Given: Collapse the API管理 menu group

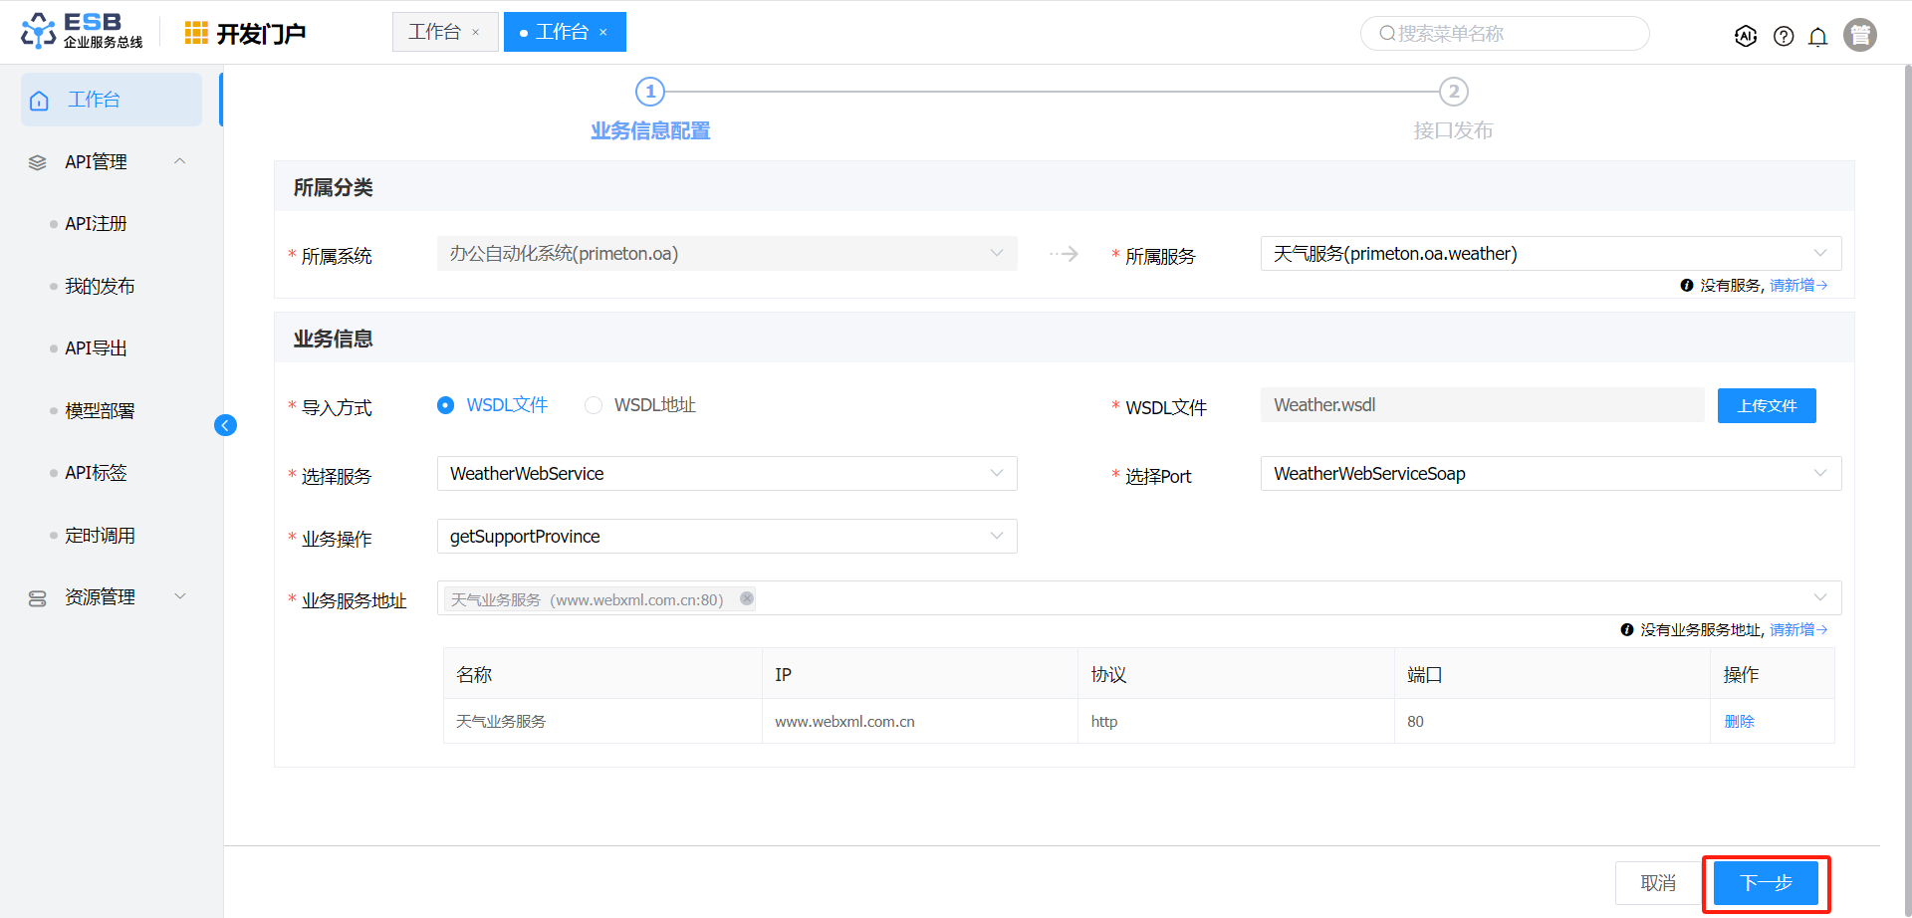Looking at the screenshot, I should click(x=180, y=161).
